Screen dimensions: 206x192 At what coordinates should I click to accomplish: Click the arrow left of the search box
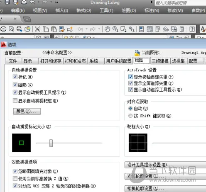click(x=152, y=2)
